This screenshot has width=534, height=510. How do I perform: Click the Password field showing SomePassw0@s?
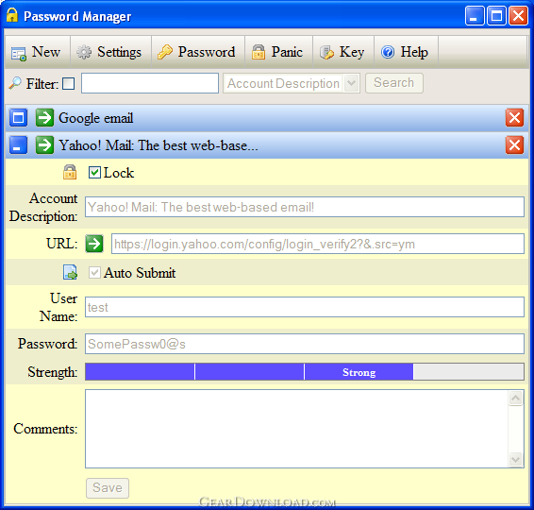click(x=305, y=344)
